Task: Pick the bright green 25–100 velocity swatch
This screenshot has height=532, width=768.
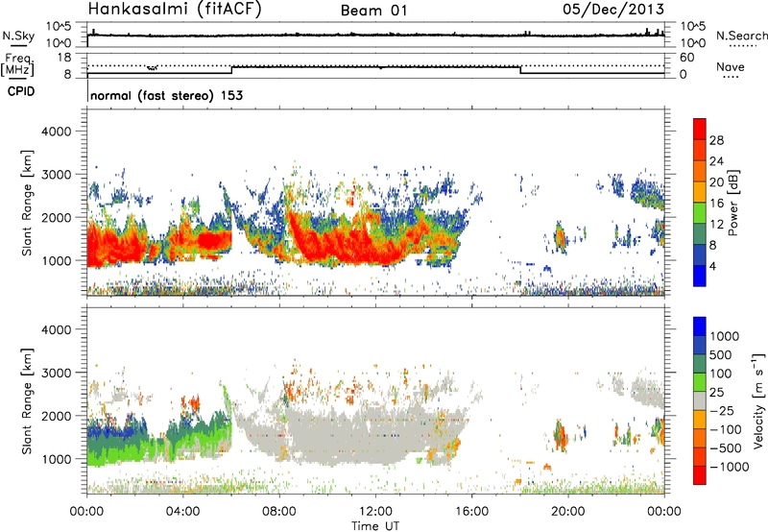Action: (700, 382)
